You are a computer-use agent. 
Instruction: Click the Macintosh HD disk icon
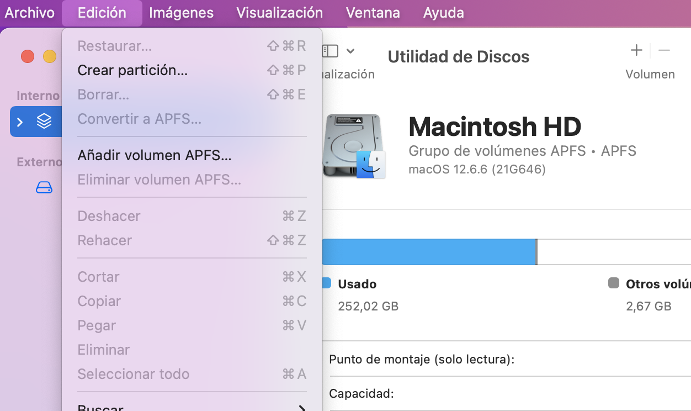(x=355, y=146)
